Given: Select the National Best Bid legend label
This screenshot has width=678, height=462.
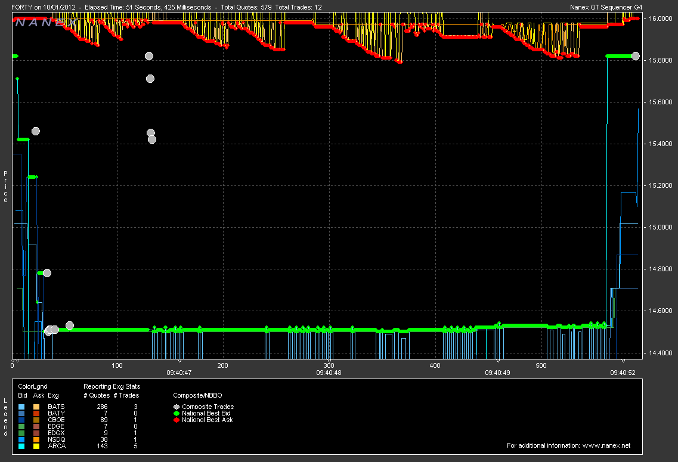Looking at the screenshot, I should click(x=206, y=413).
